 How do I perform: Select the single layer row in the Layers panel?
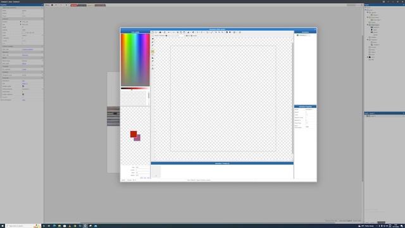(x=384, y=116)
